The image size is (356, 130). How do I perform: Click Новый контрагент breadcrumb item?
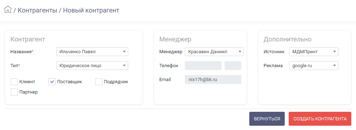pyautogui.click(x=91, y=10)
